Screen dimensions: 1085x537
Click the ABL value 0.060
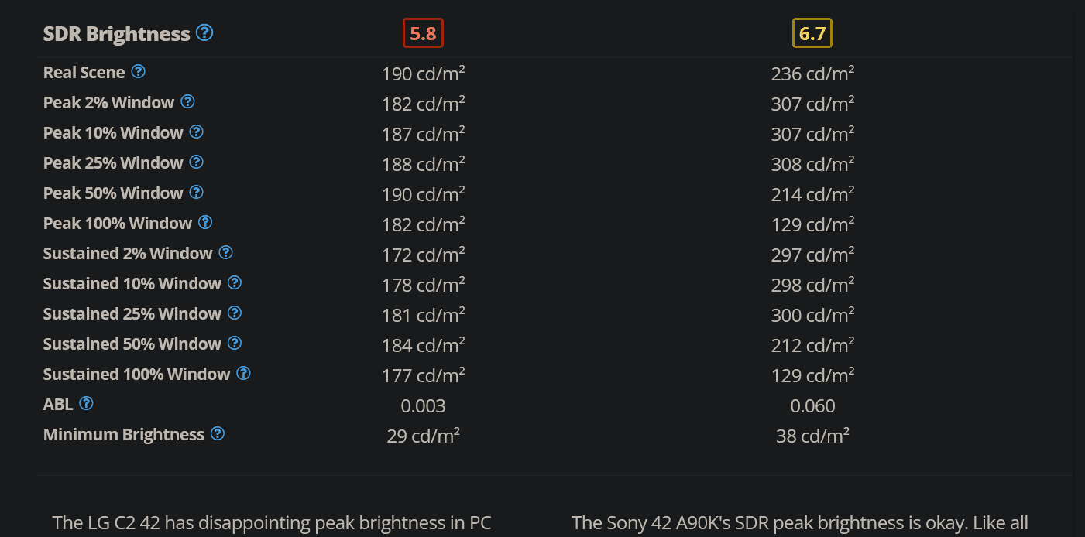(x=812, y=405)
